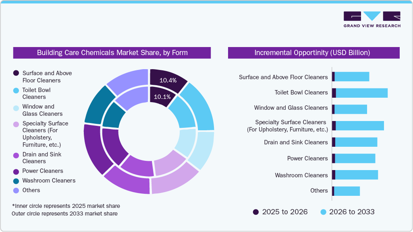
Task: Click the 'Toilet Bowl Cleaners' bar chart axis label
Action: point(301,92)
